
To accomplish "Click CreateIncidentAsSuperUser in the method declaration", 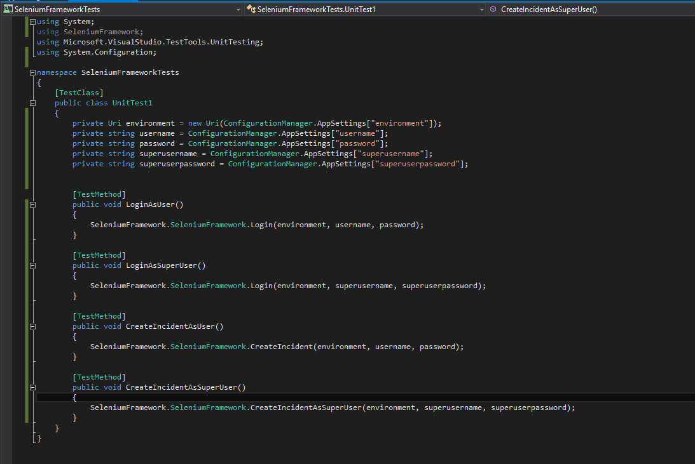I will point(181,387).
